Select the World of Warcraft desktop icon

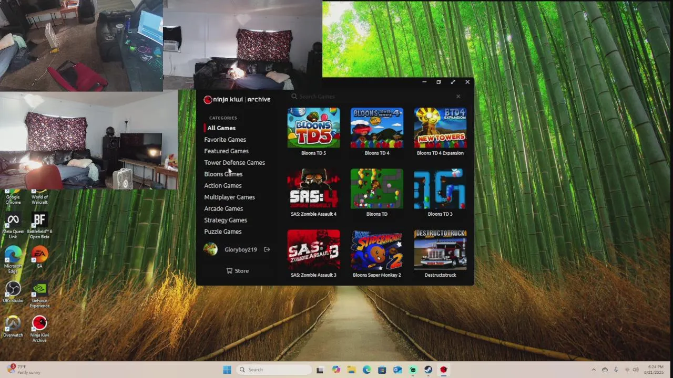pyautogui.click(x=39, y=197)
